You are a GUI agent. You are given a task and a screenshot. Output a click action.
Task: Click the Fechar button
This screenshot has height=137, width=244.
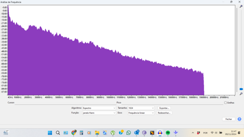(x=229, y=119)
